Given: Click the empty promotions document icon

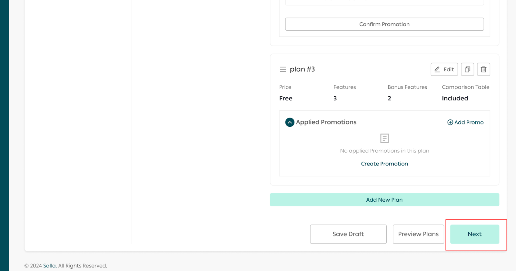Looking at the screenshot, I should tap(384, 138).
